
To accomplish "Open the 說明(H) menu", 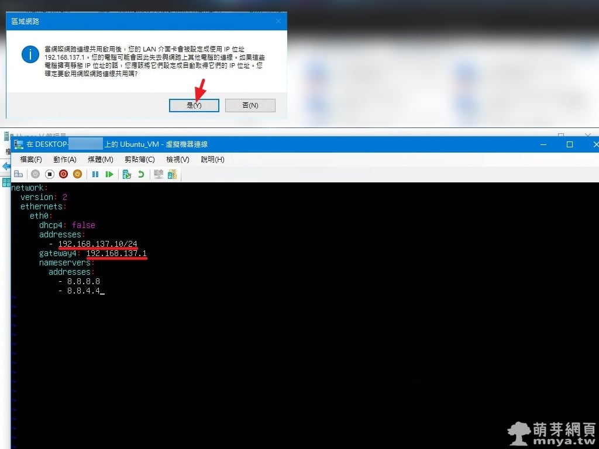I will [x=212, y=160].
